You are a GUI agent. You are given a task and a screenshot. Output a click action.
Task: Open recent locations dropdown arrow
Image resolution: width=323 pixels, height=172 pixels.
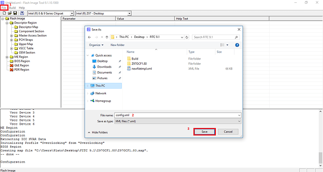(102, 37)
